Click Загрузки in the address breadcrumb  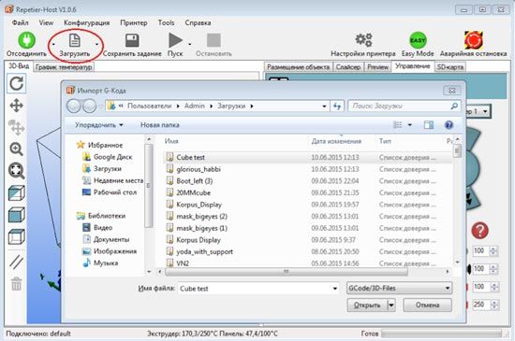pyautogui.click(x=231, y=106)
